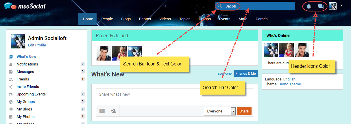
Task: Open Messages in the sidebar
Action: (x=25, y=72)
